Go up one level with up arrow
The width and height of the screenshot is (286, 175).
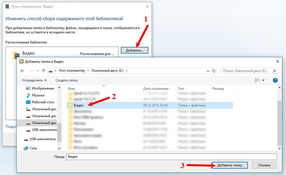43,71
